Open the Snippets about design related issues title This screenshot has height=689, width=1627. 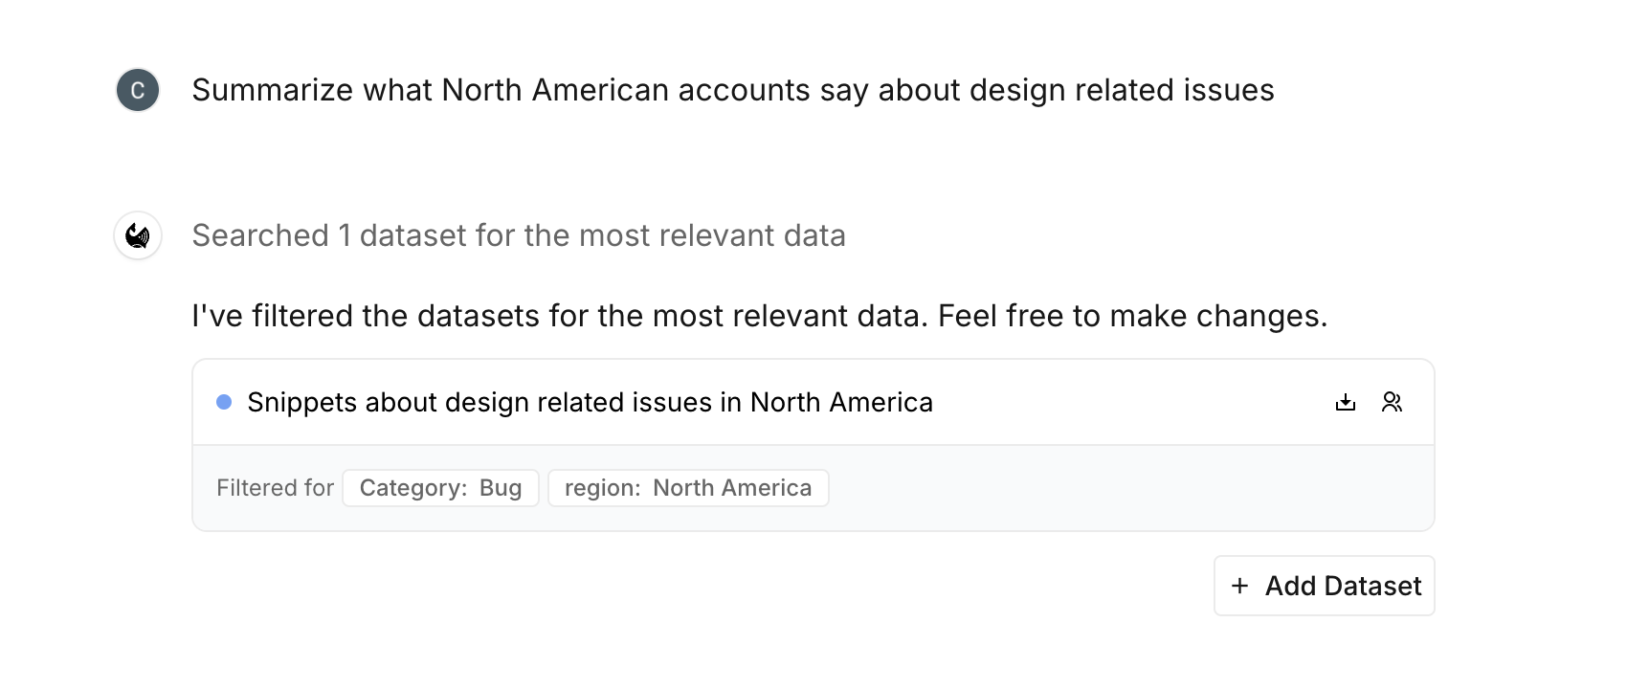click(590, 403)
